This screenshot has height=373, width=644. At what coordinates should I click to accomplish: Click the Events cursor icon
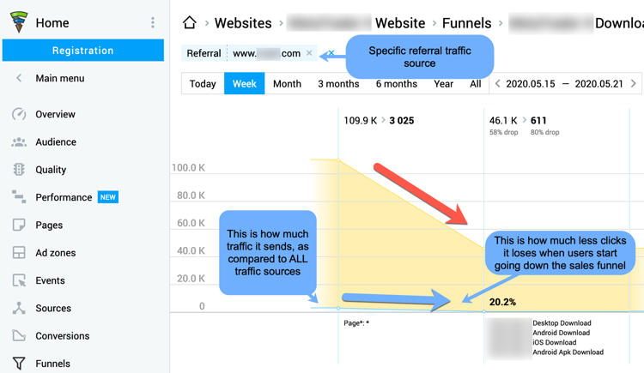pos(19,280)
